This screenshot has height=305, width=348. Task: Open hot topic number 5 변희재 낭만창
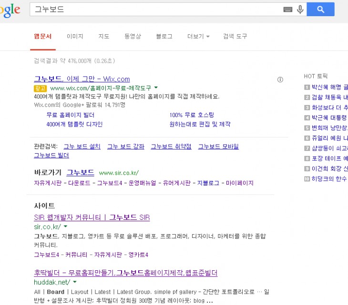[329, 128]
